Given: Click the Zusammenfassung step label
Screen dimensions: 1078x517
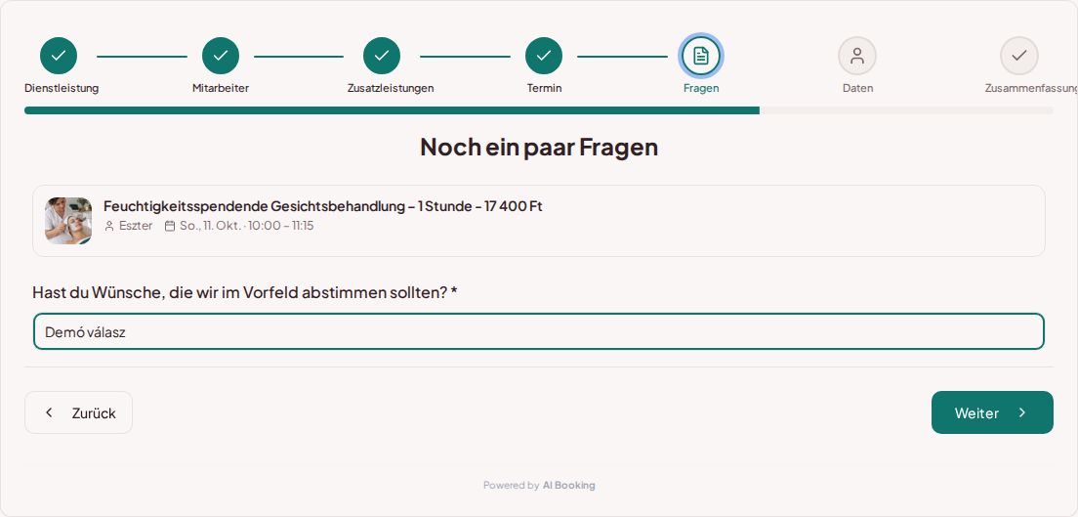Looking at the screenshot, I should pos(1031,88).
